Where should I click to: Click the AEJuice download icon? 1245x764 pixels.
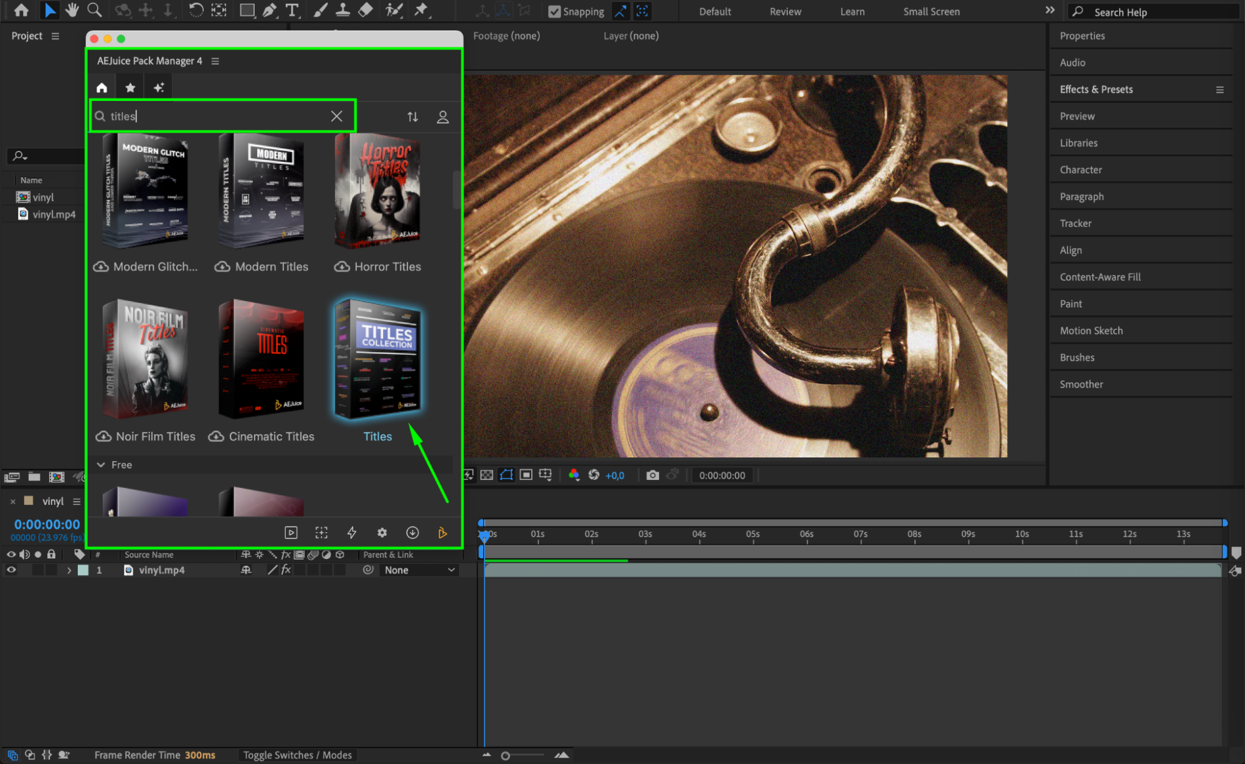pyautogui.click(x=412, y=532)
